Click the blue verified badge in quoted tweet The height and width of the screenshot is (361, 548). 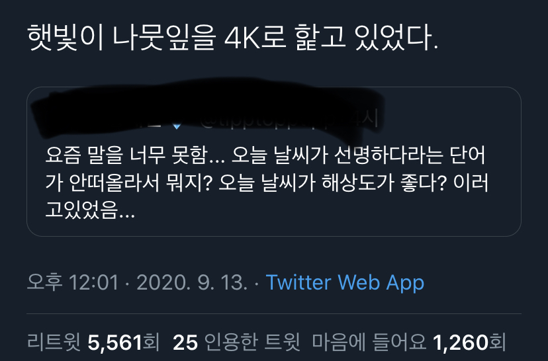177,126
